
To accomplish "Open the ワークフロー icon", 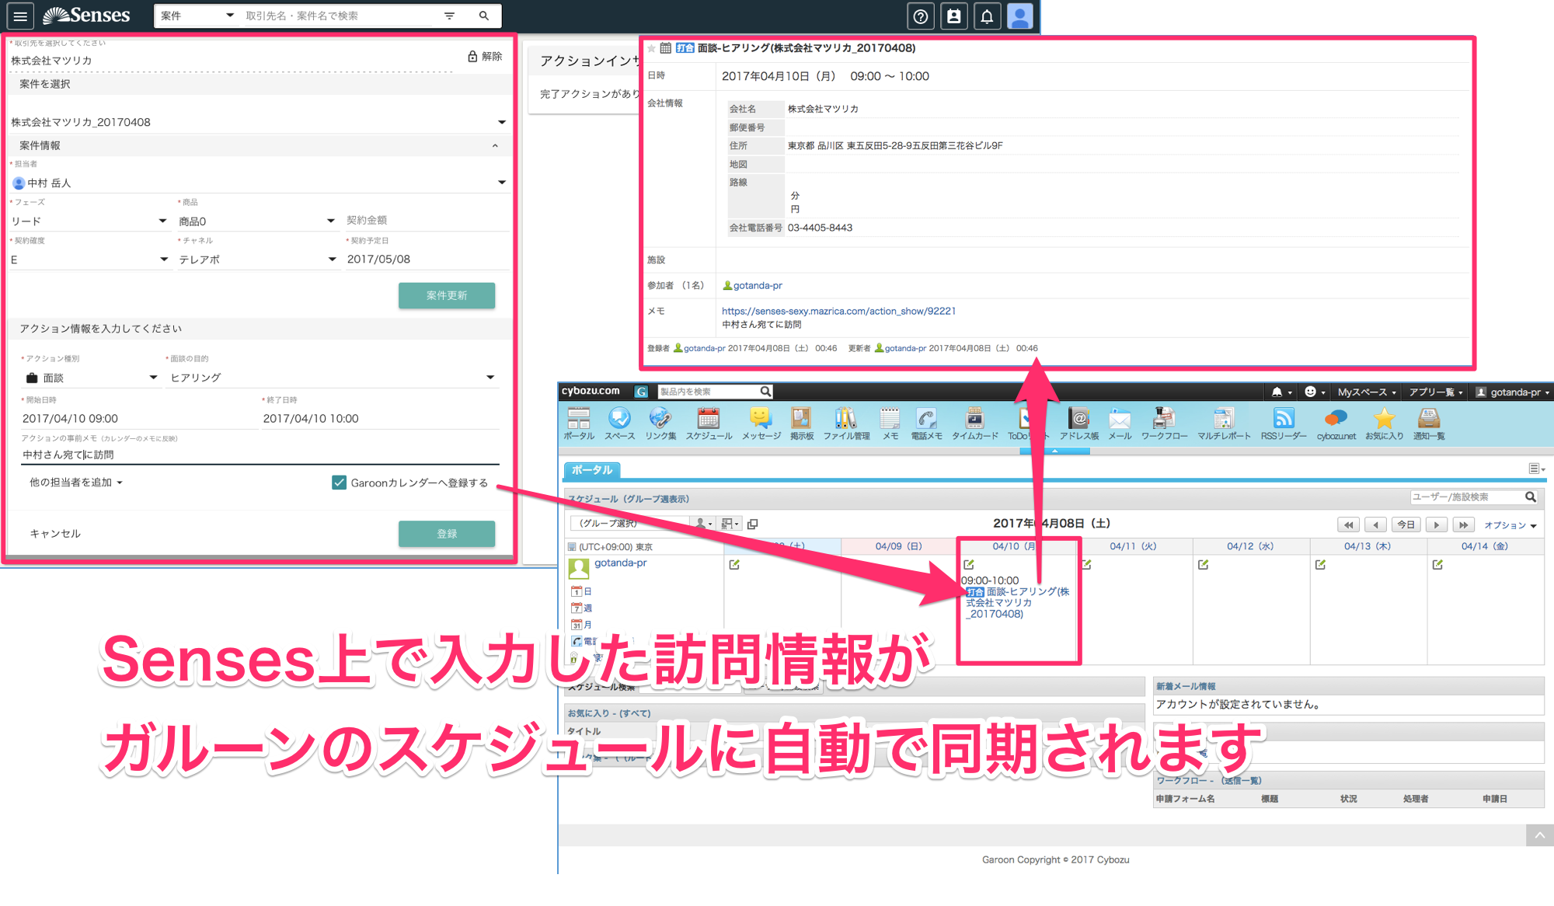I will point(1164,424).
